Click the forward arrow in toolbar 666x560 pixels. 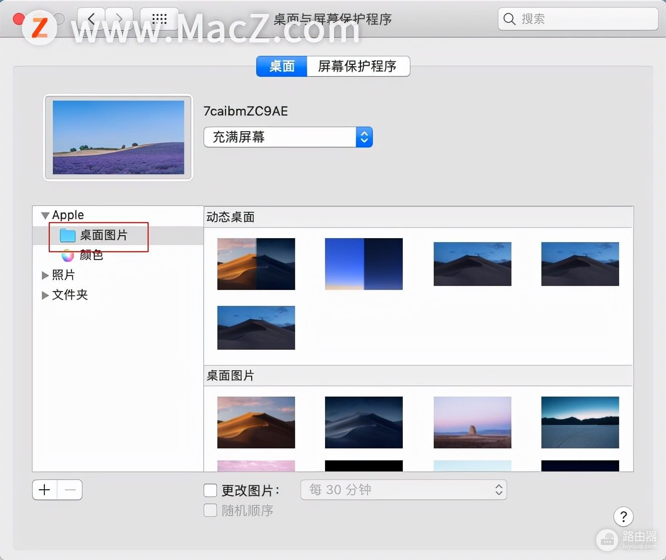[119, 19]
